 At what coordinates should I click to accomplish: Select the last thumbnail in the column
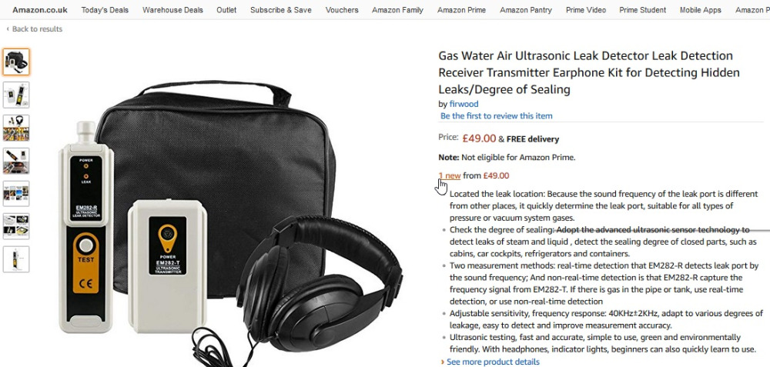[x=15, y=259]
